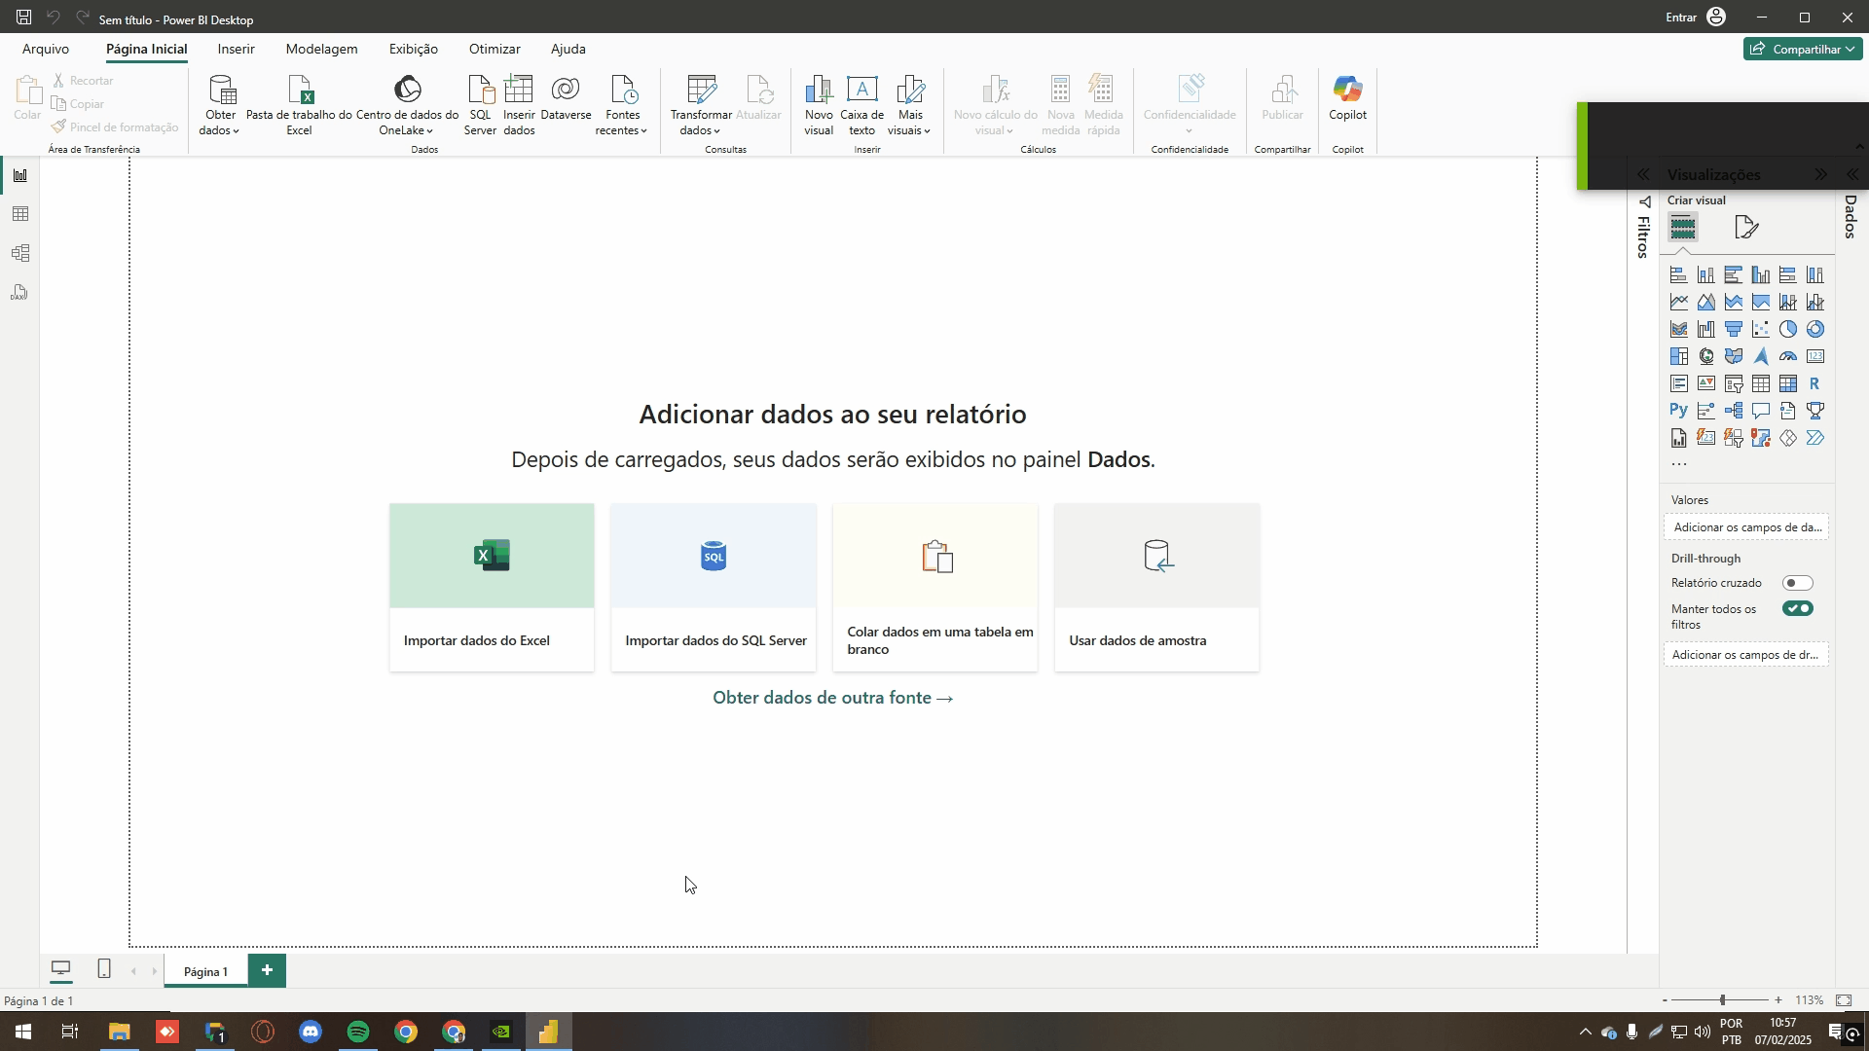Adjust the zoom slider handle
The height and width of the screenshot is (1051, 1869).
click(x=1722, y=1000)
